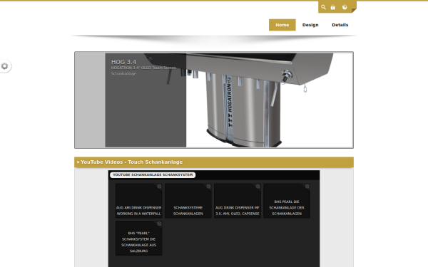The width and height of the screenshot is (428, 267).
Task: Open Schanksysteme Schankanlagen video tile
Action: pyautogui.click(x=188, y=201)
